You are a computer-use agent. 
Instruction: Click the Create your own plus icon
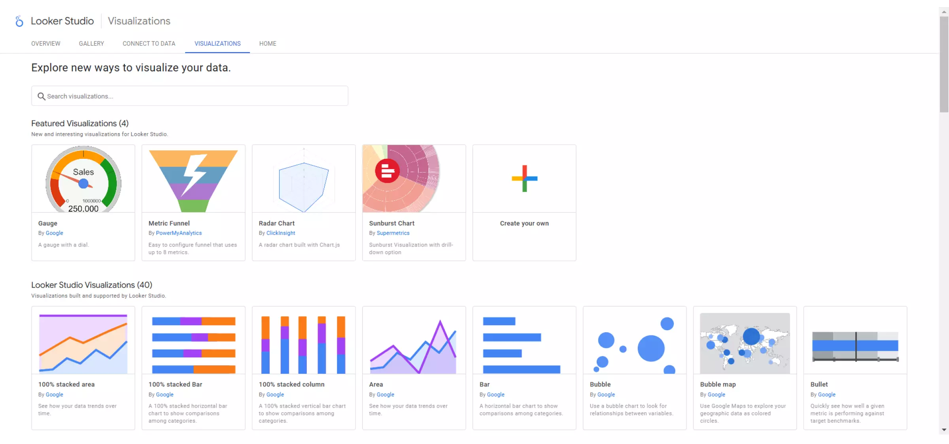[x=524, y=179]
